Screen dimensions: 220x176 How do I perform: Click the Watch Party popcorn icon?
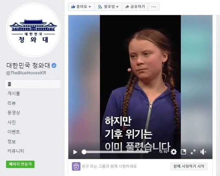point(76,166)
